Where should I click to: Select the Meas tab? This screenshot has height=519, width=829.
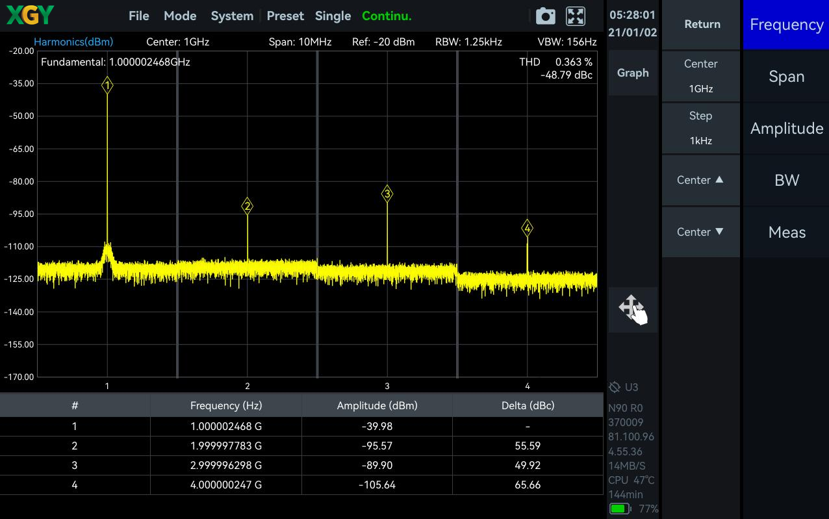786,233
